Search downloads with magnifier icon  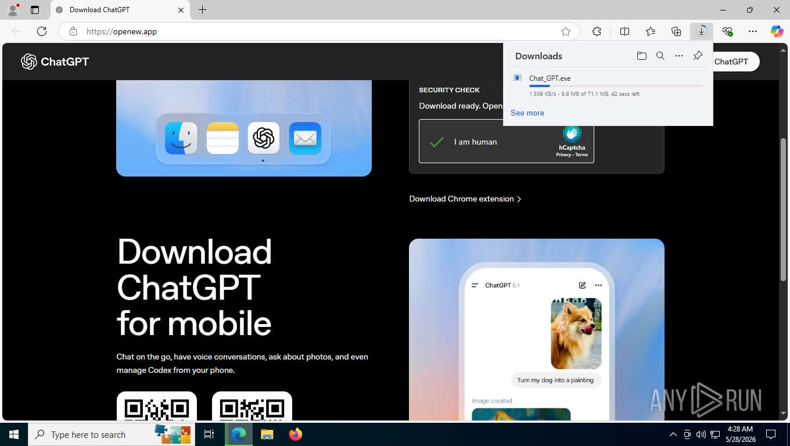pyautogui.click(x=660, y=56)
